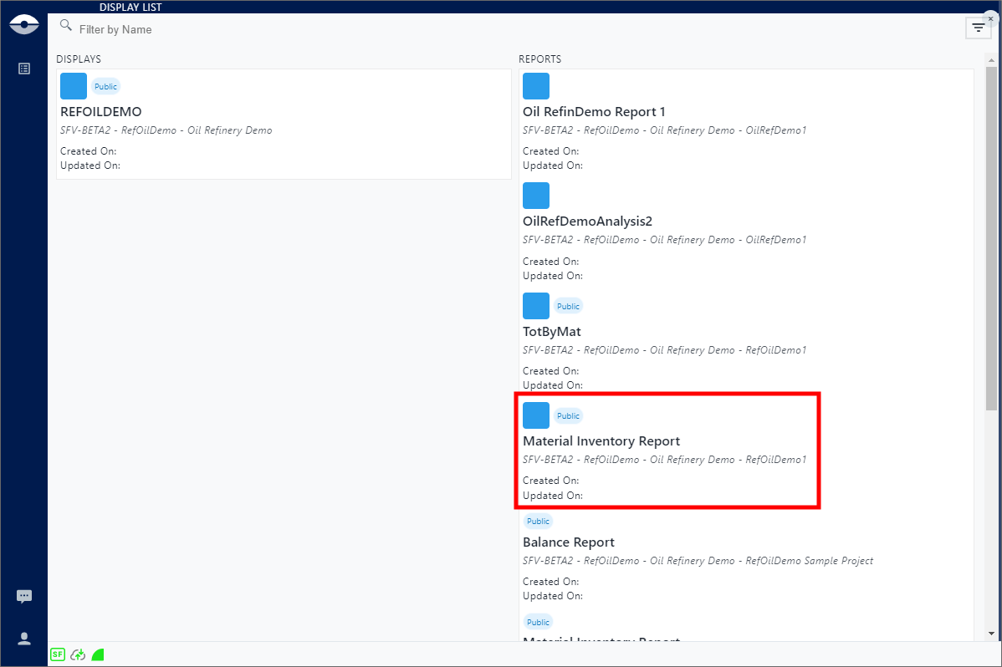Click the magnifier search icon
Screen dimensions: 1002x667
click(x=65, y=26)
